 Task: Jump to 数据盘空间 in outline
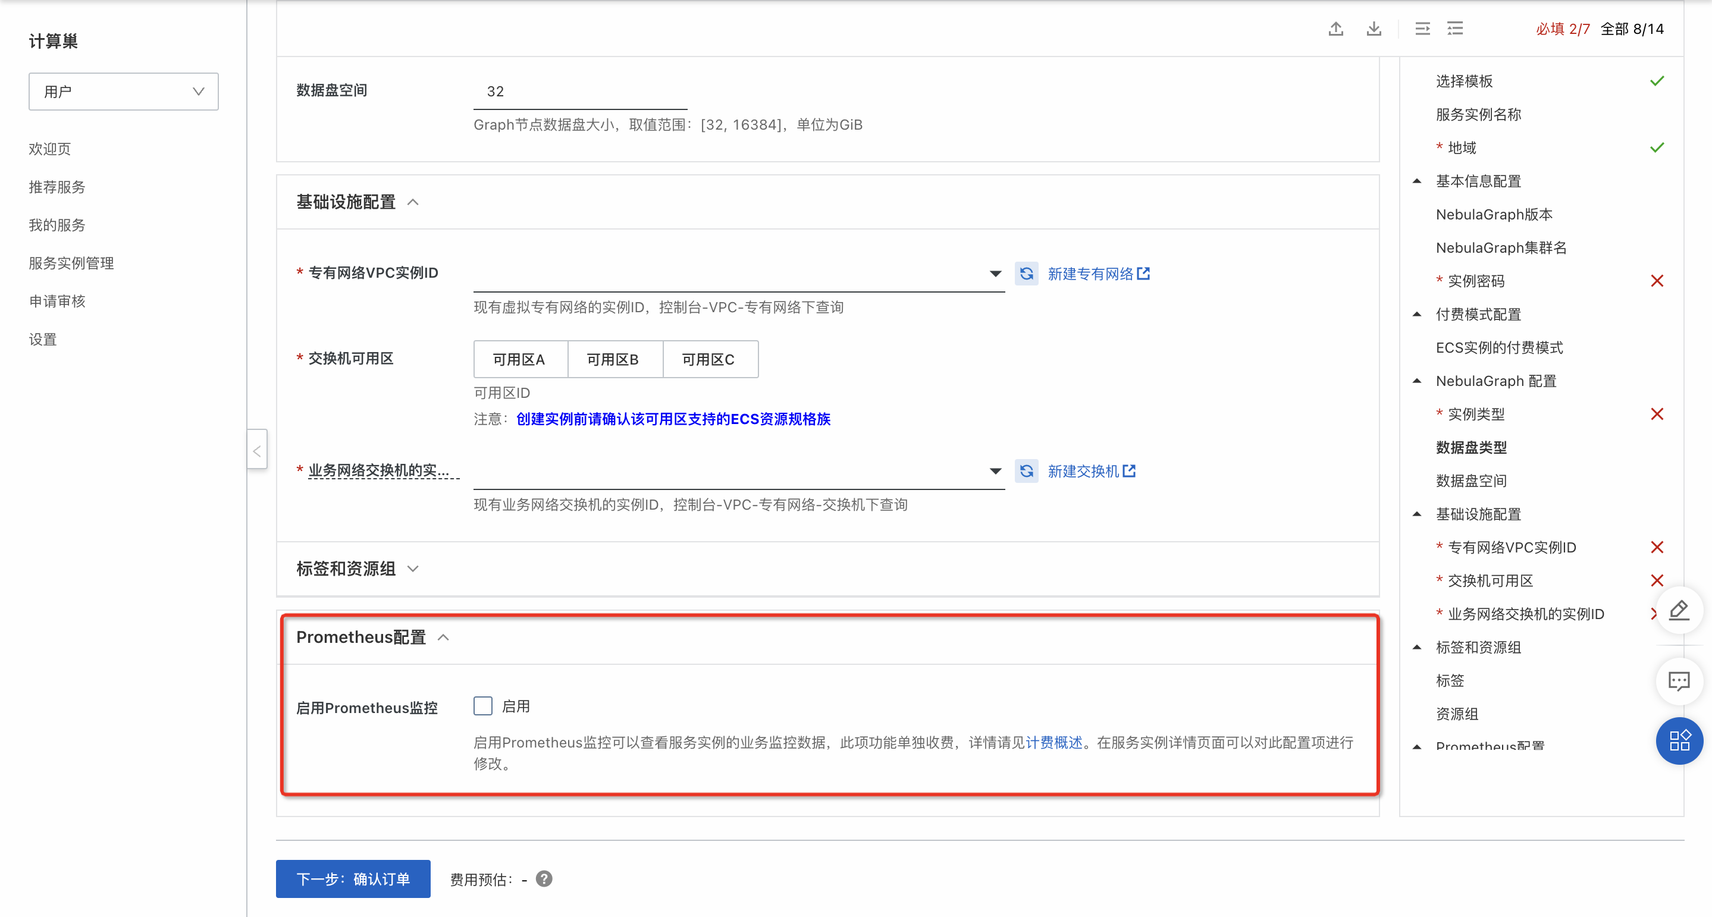click(1470, 480)
